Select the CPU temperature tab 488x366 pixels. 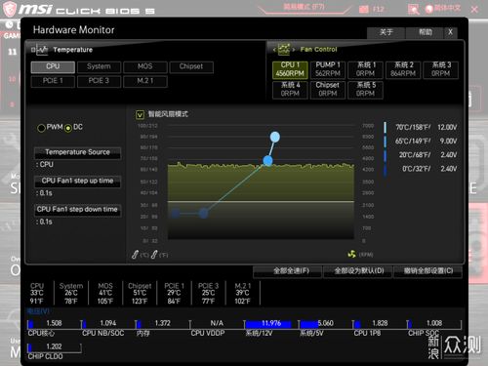pyautogui.click(x=53, y=66)
